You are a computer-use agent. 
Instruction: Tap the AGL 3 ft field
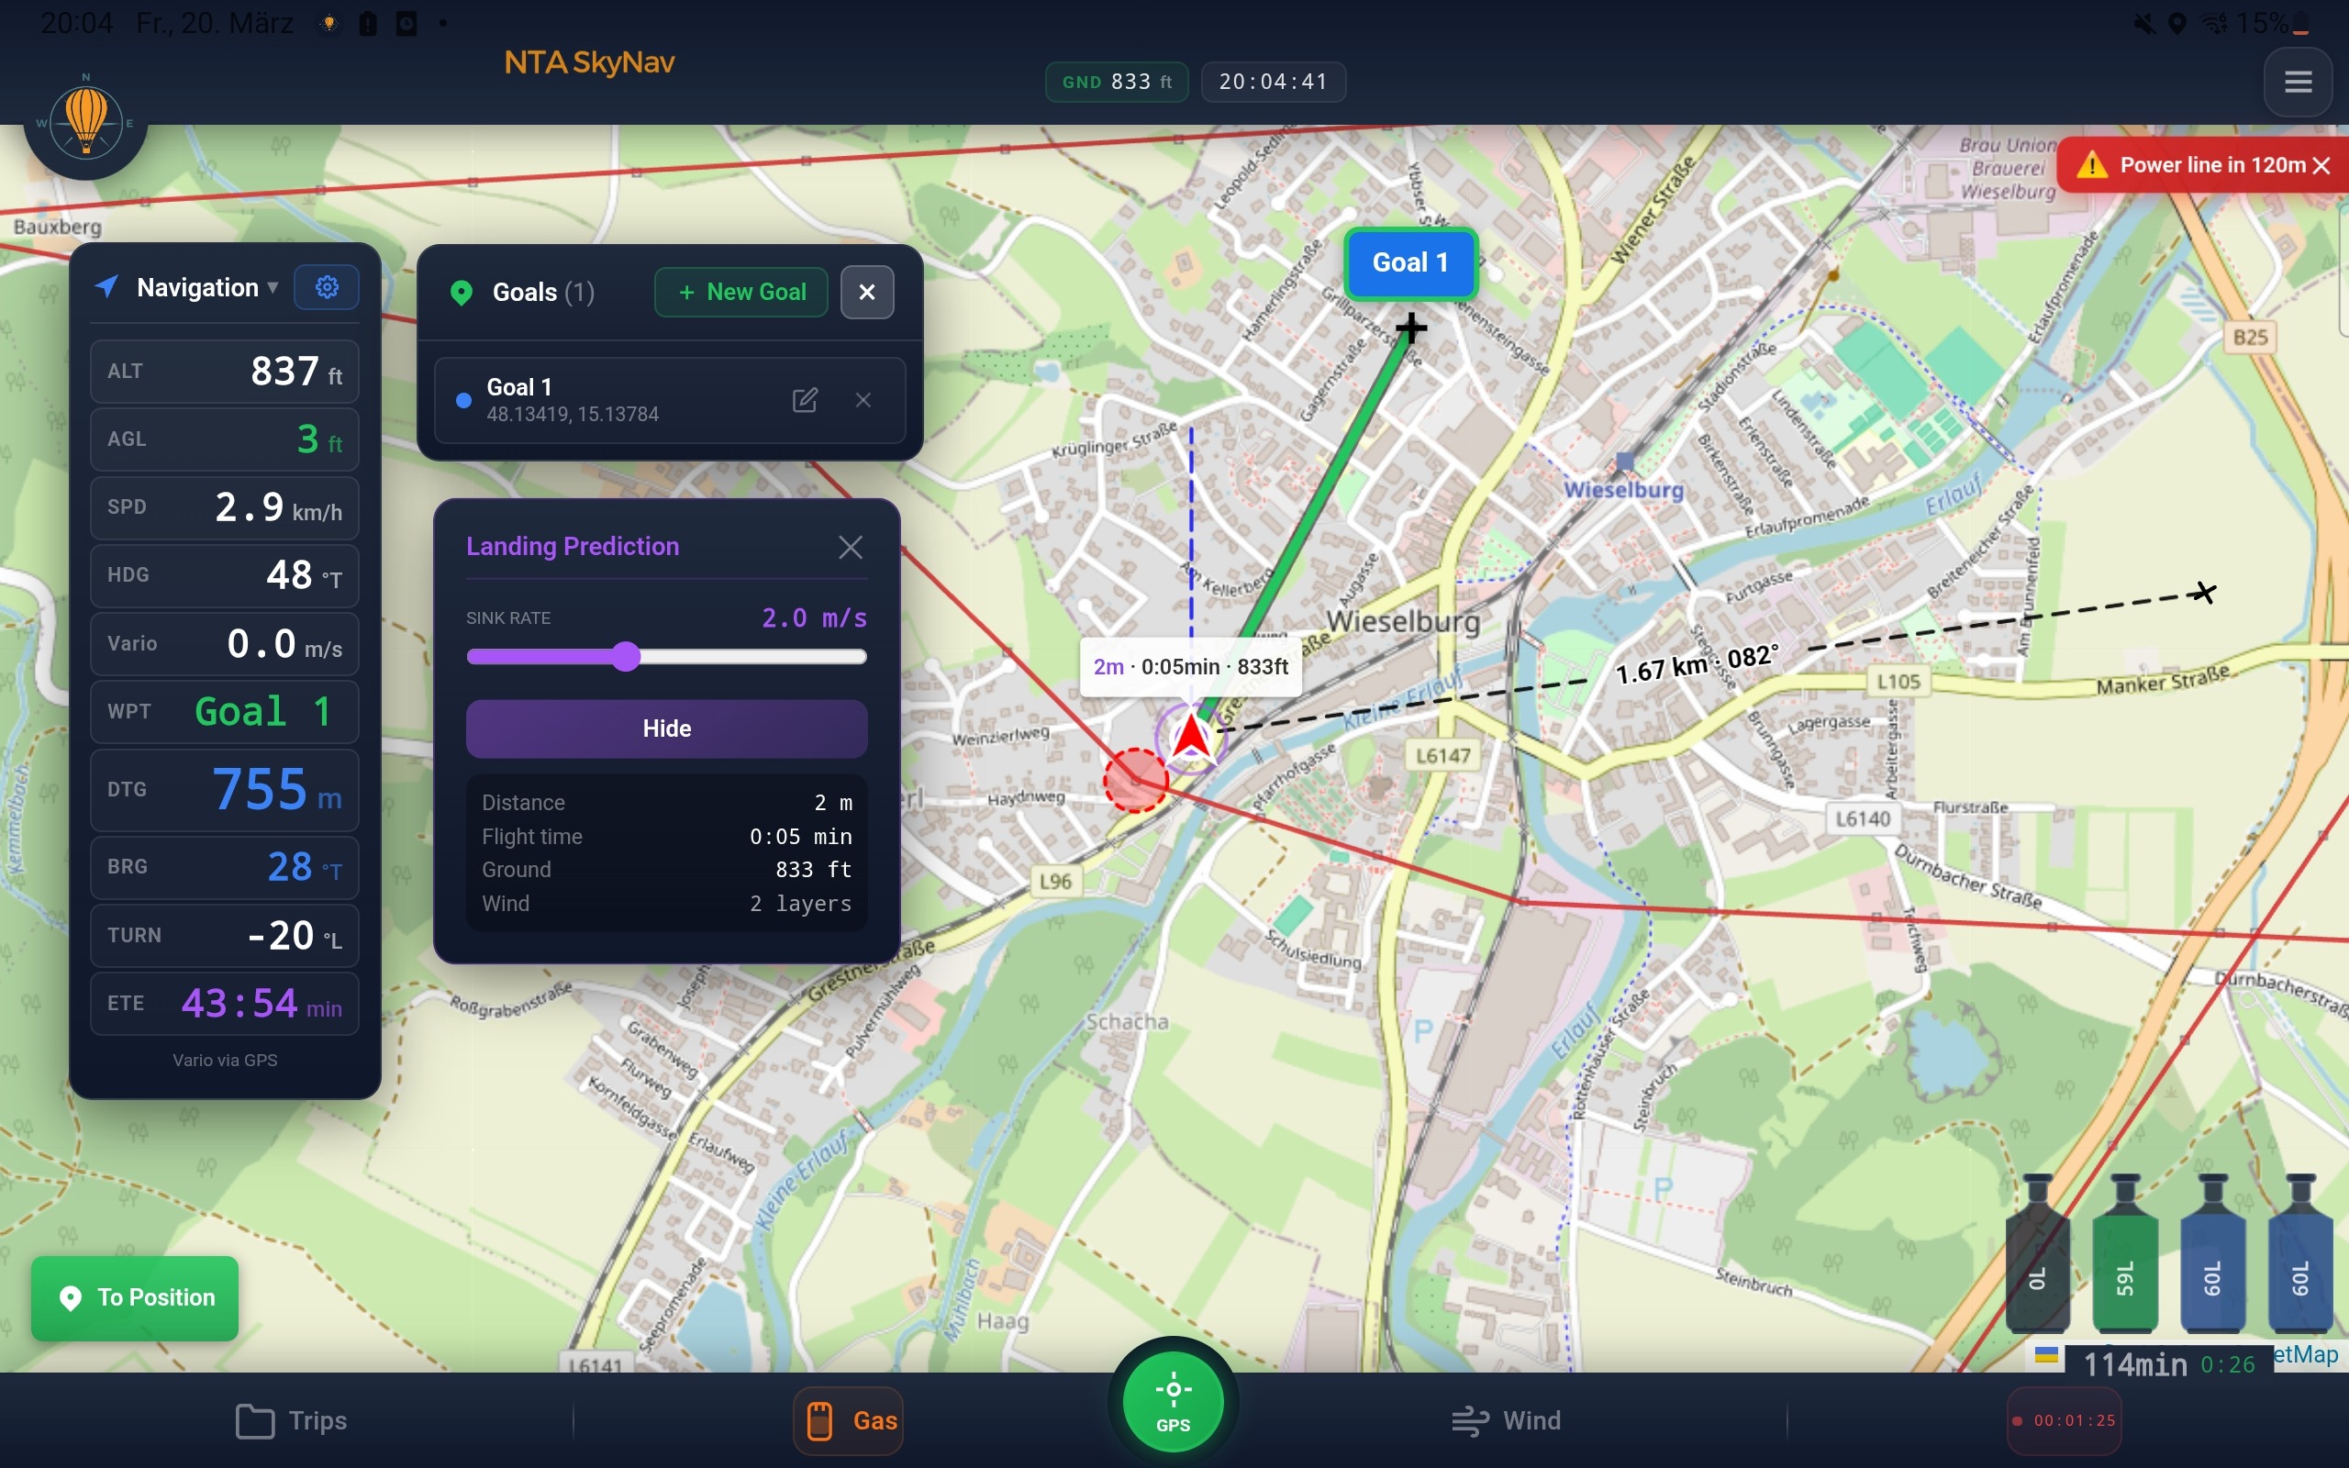224,439
